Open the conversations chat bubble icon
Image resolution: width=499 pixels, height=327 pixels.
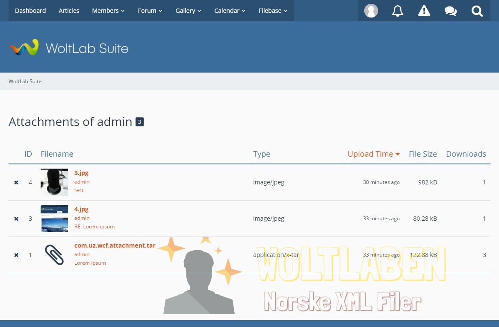pyautogui.click(x=451, y=11)
